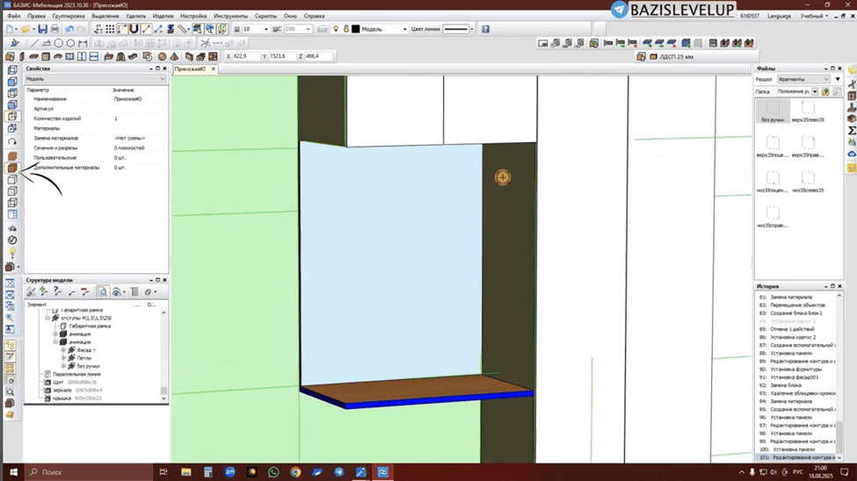
Task: Click the black color swatch beside Модель
Action: pyautogui.click(x=356, y=29)
